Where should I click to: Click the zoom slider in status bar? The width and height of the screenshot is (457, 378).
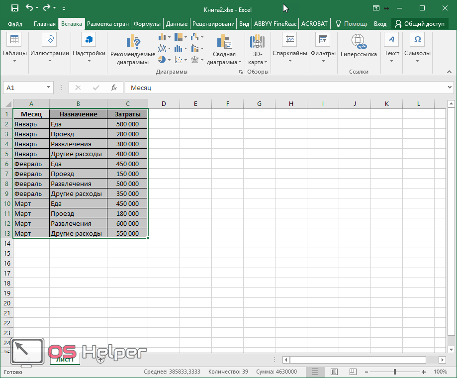click(x=395, y=372)
